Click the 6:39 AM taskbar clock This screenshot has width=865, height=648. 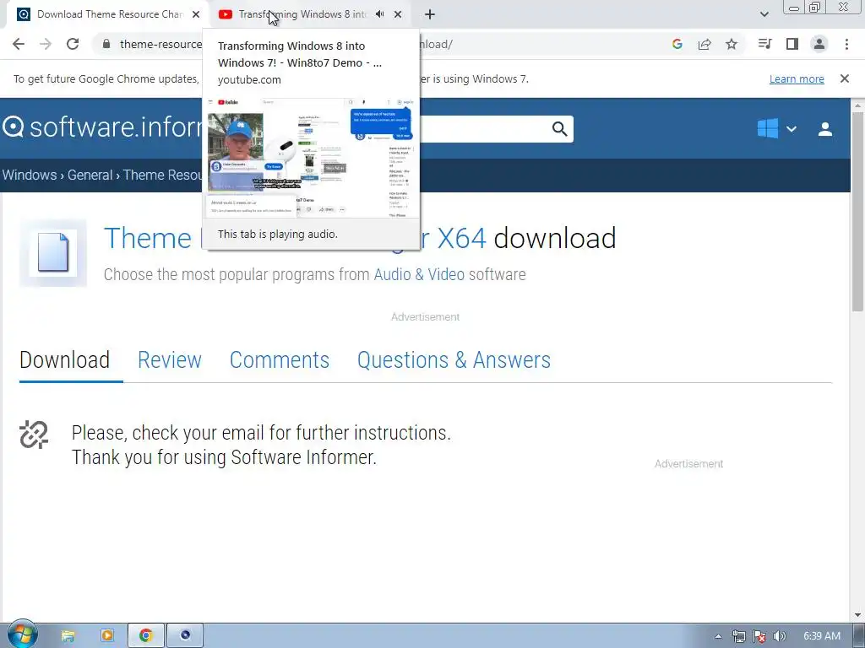click(822, 636)
